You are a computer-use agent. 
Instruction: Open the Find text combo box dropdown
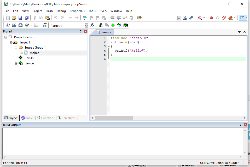click(x=179, y=18)
